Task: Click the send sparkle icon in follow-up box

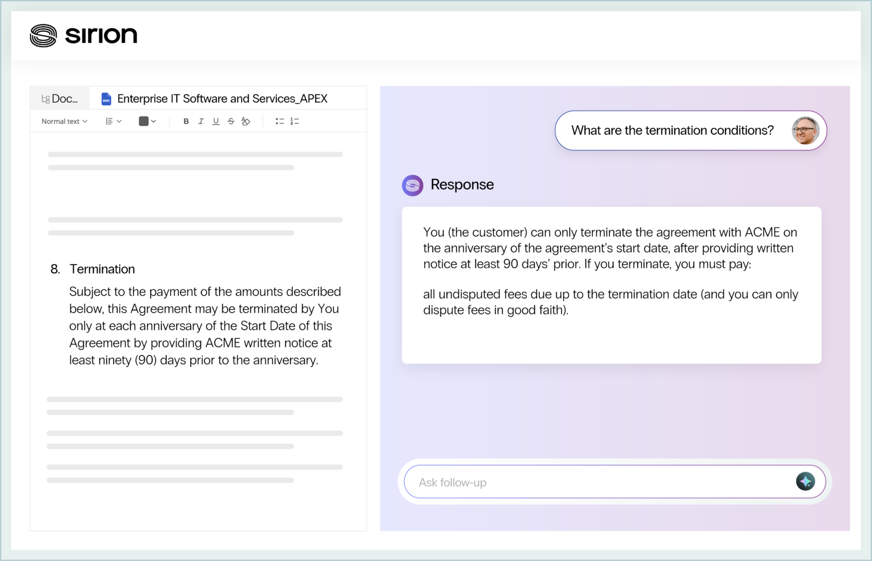Action: pyautogui.click(x=805, y=482)
